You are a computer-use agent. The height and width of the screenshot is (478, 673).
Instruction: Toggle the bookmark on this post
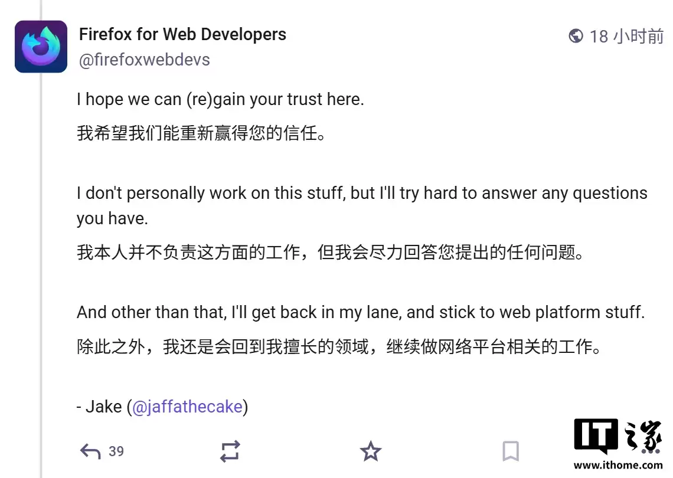(x=511, y=451)
